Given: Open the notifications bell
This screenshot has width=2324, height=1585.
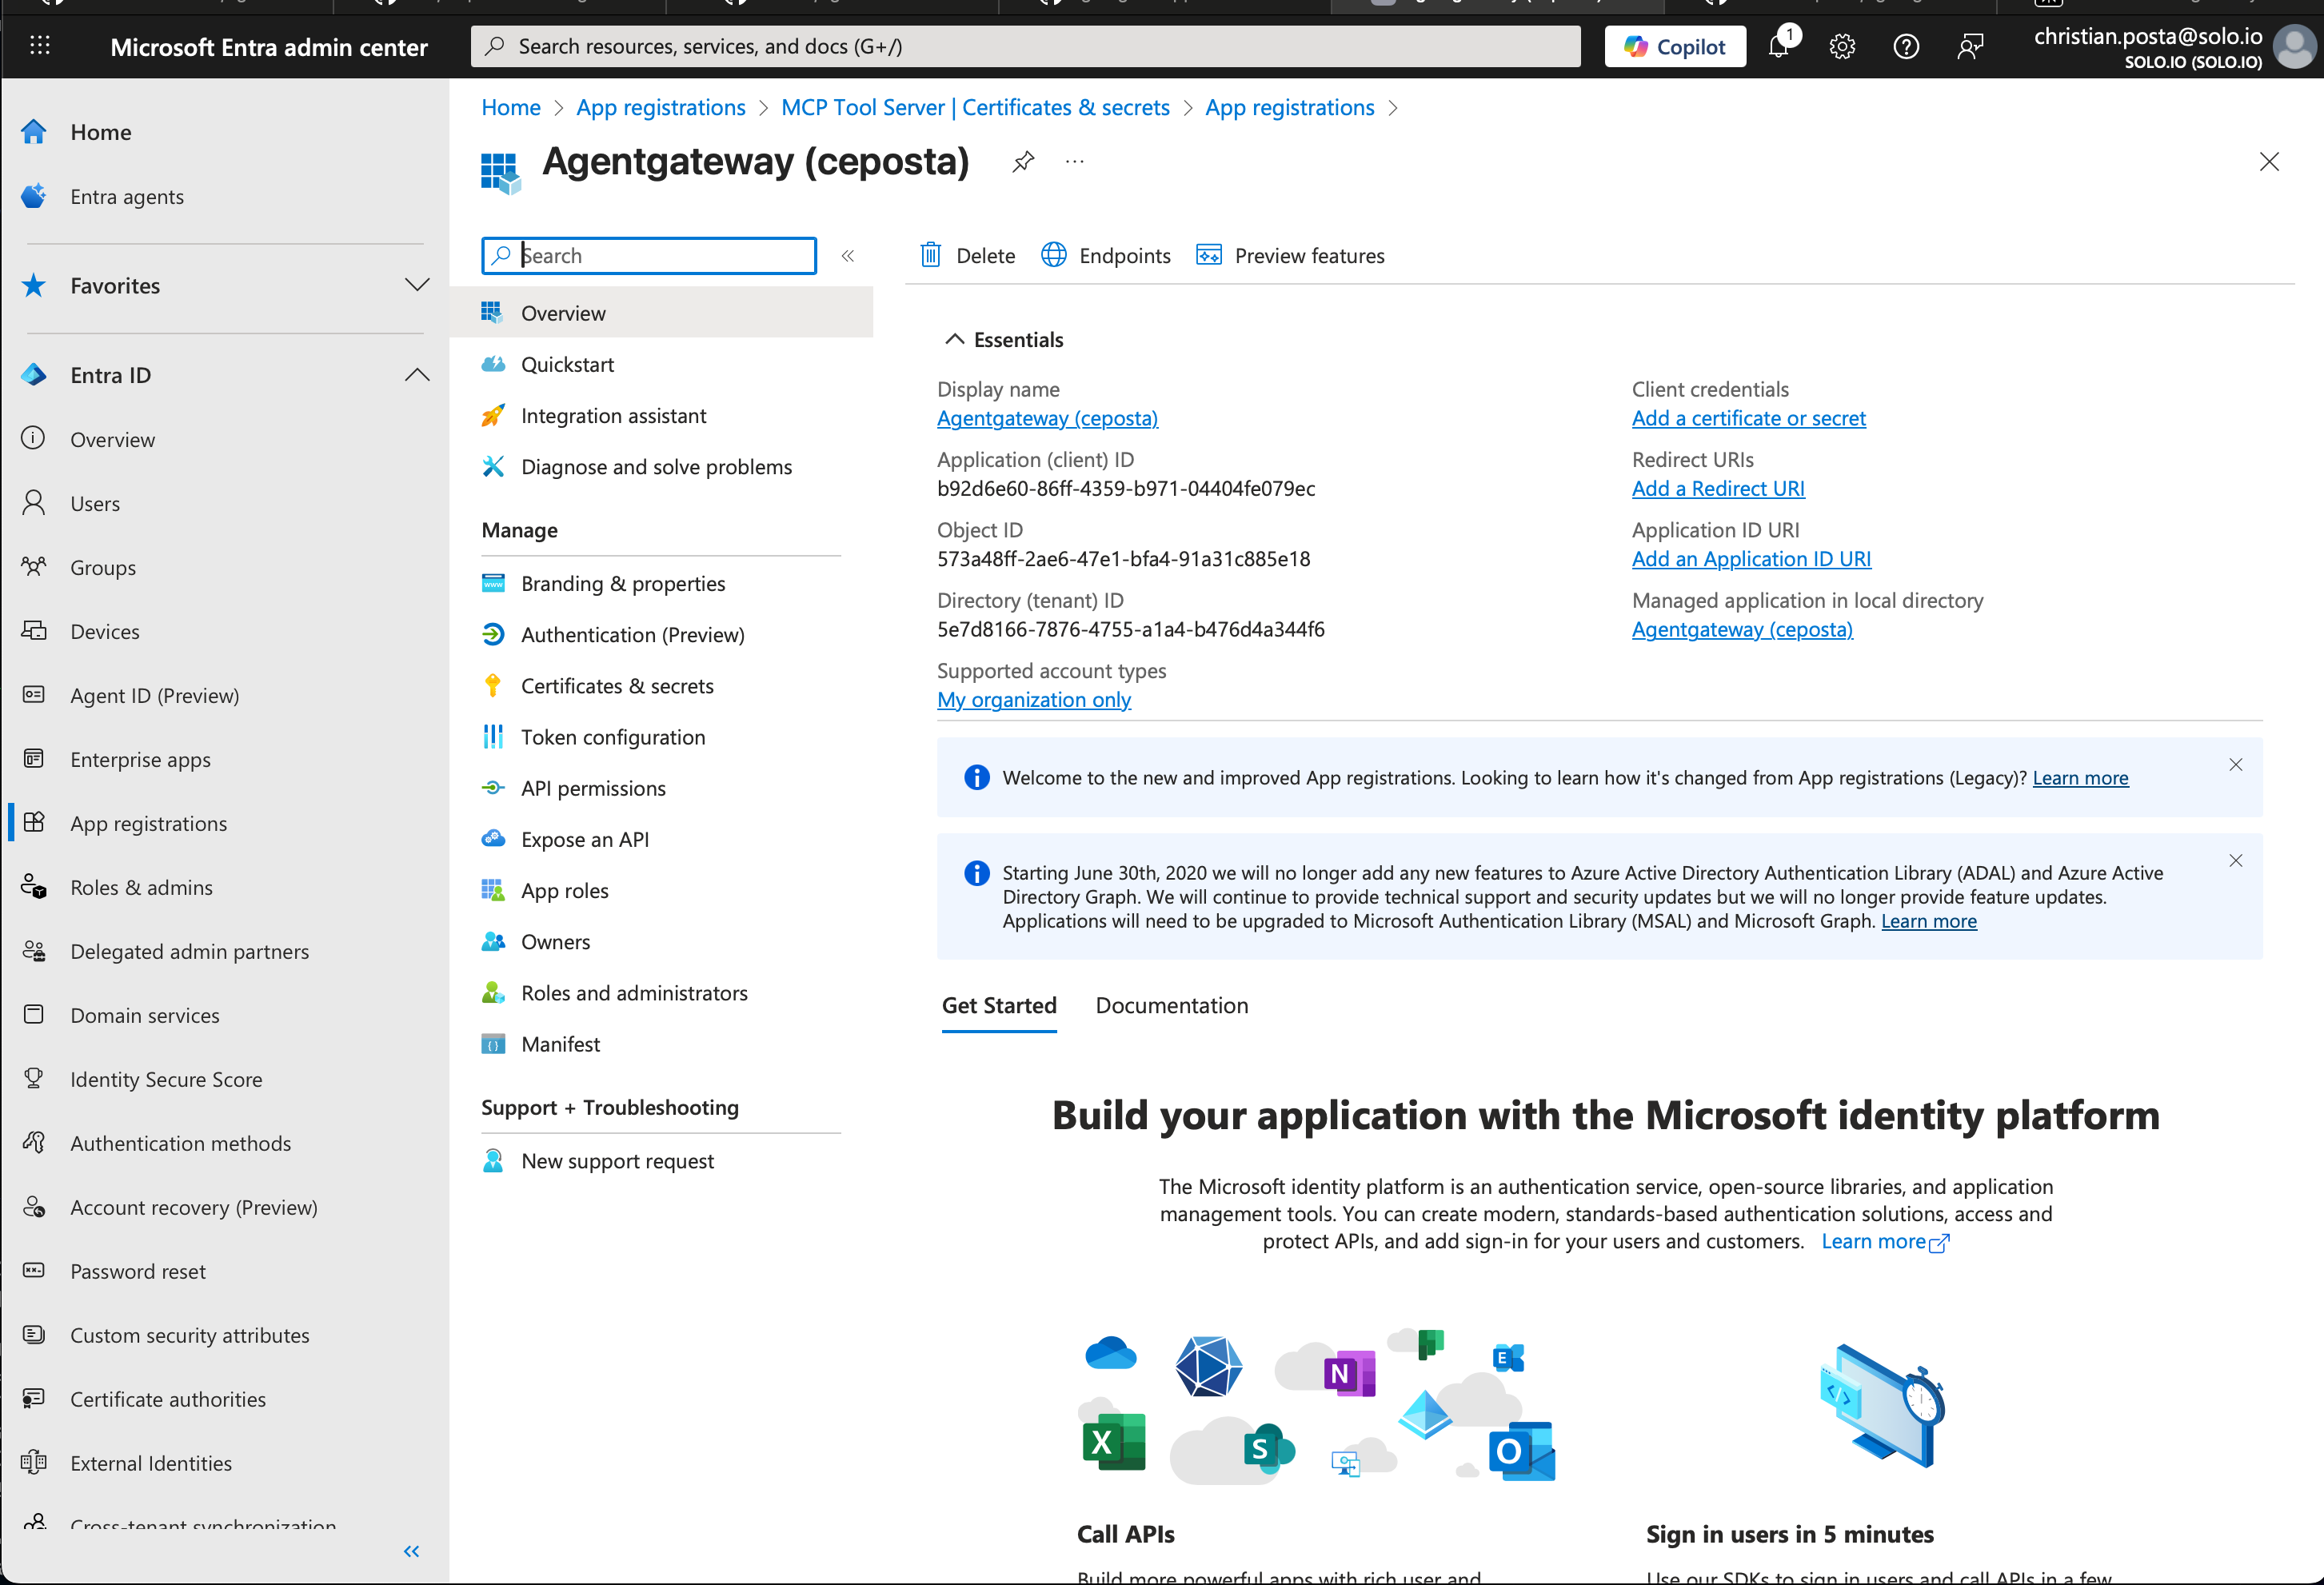Looking at the screenshot, I should tap(1779, 46).
